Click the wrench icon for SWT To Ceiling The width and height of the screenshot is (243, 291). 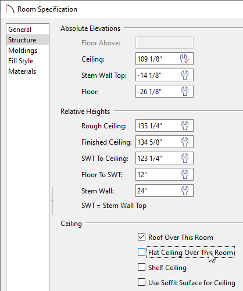[185, 158]
